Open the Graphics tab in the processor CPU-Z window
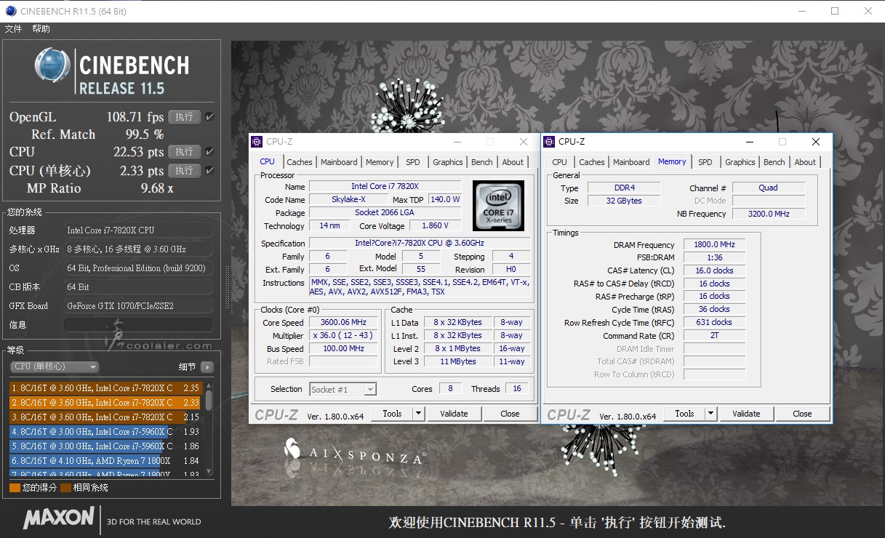This screenshot has width=885, height=538. 448,162
